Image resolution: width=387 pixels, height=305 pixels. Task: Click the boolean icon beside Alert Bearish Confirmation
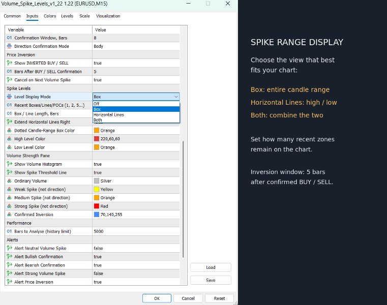coord(9,265)
